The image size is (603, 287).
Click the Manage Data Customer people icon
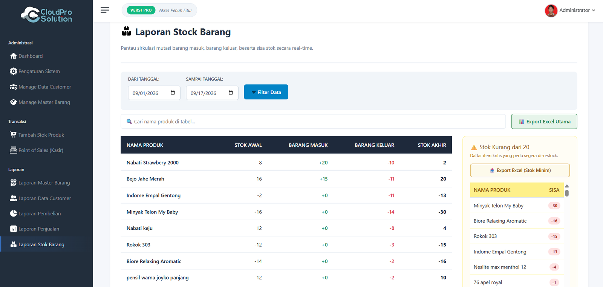(x=13, y=87)
